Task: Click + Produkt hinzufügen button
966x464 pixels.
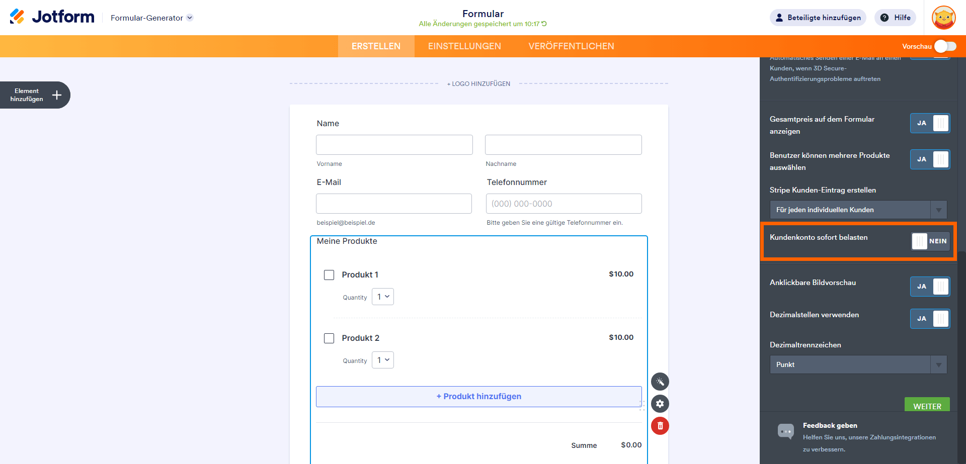Action: [x=478, y=397]
